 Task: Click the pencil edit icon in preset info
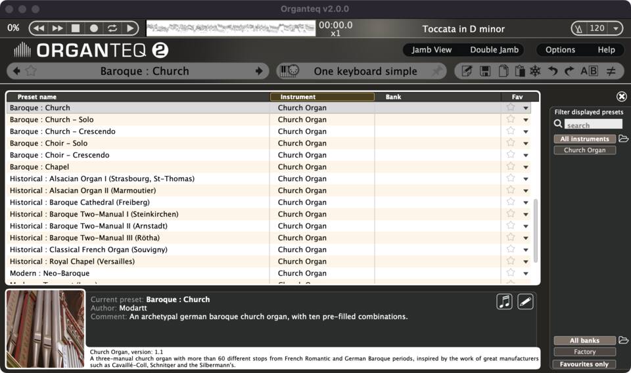(x=525, y=301)
